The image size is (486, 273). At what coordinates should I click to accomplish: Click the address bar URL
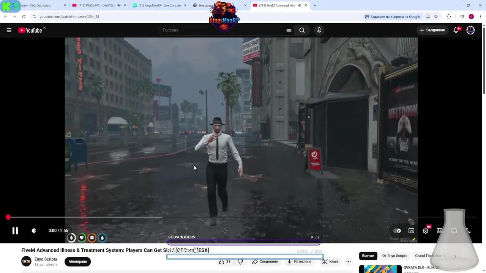coord(69,17)
